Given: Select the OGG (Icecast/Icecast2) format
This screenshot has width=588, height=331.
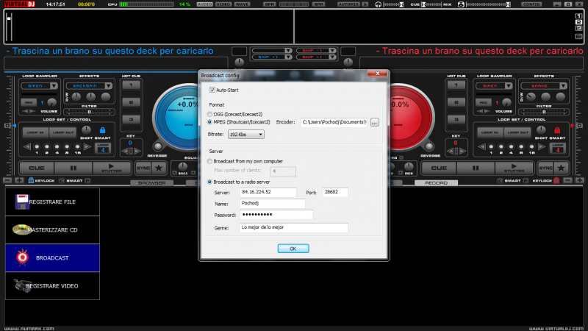Looking at the screenshot, I should click(x=209, y=114).
